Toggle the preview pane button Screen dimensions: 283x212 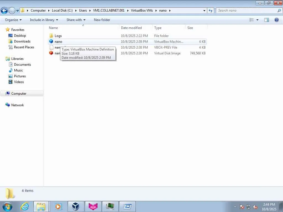tap(267, 20)
